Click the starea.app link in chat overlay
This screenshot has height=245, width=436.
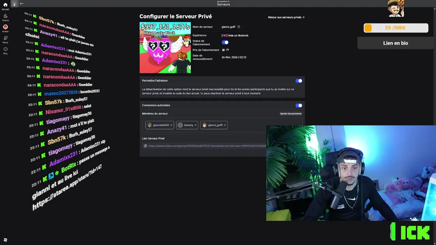(x=67, y=188)
